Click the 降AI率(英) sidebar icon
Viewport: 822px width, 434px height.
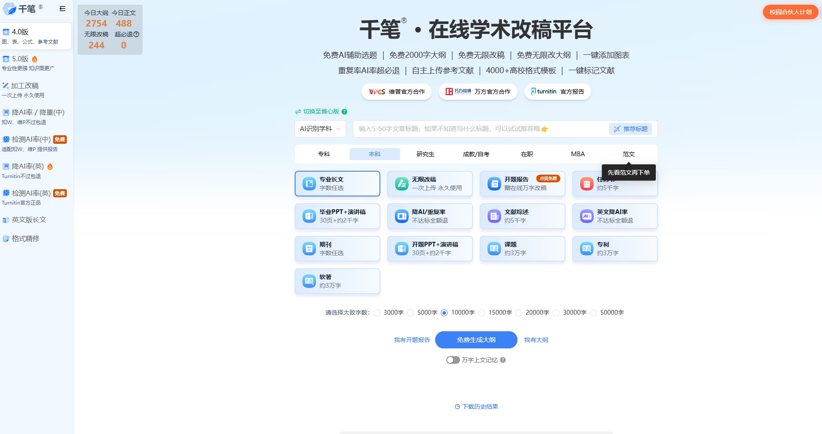coord(6,166)
